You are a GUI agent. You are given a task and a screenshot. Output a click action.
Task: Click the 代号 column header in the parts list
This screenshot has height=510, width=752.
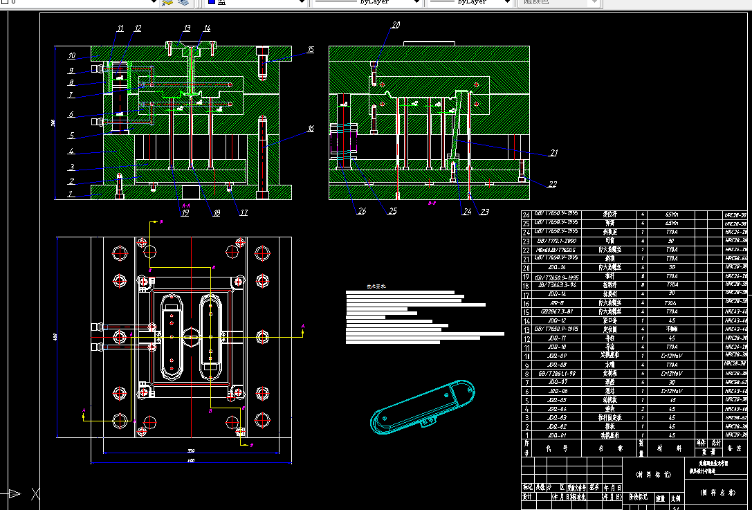click(556, 448)
